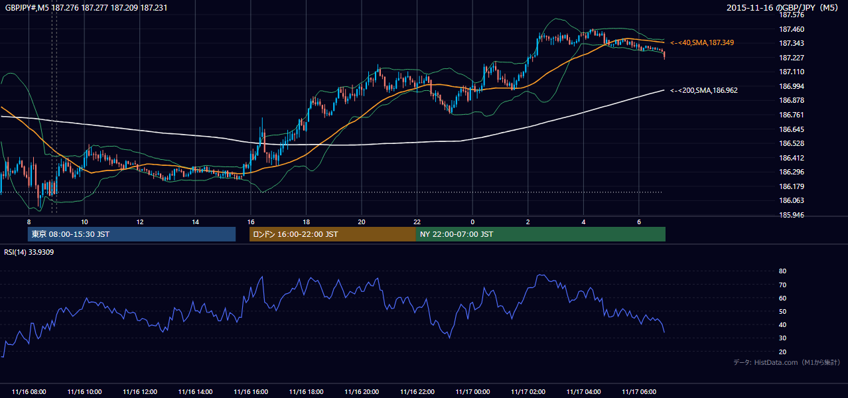Click RSI axis level 70
848x398 pixels.
782,285
